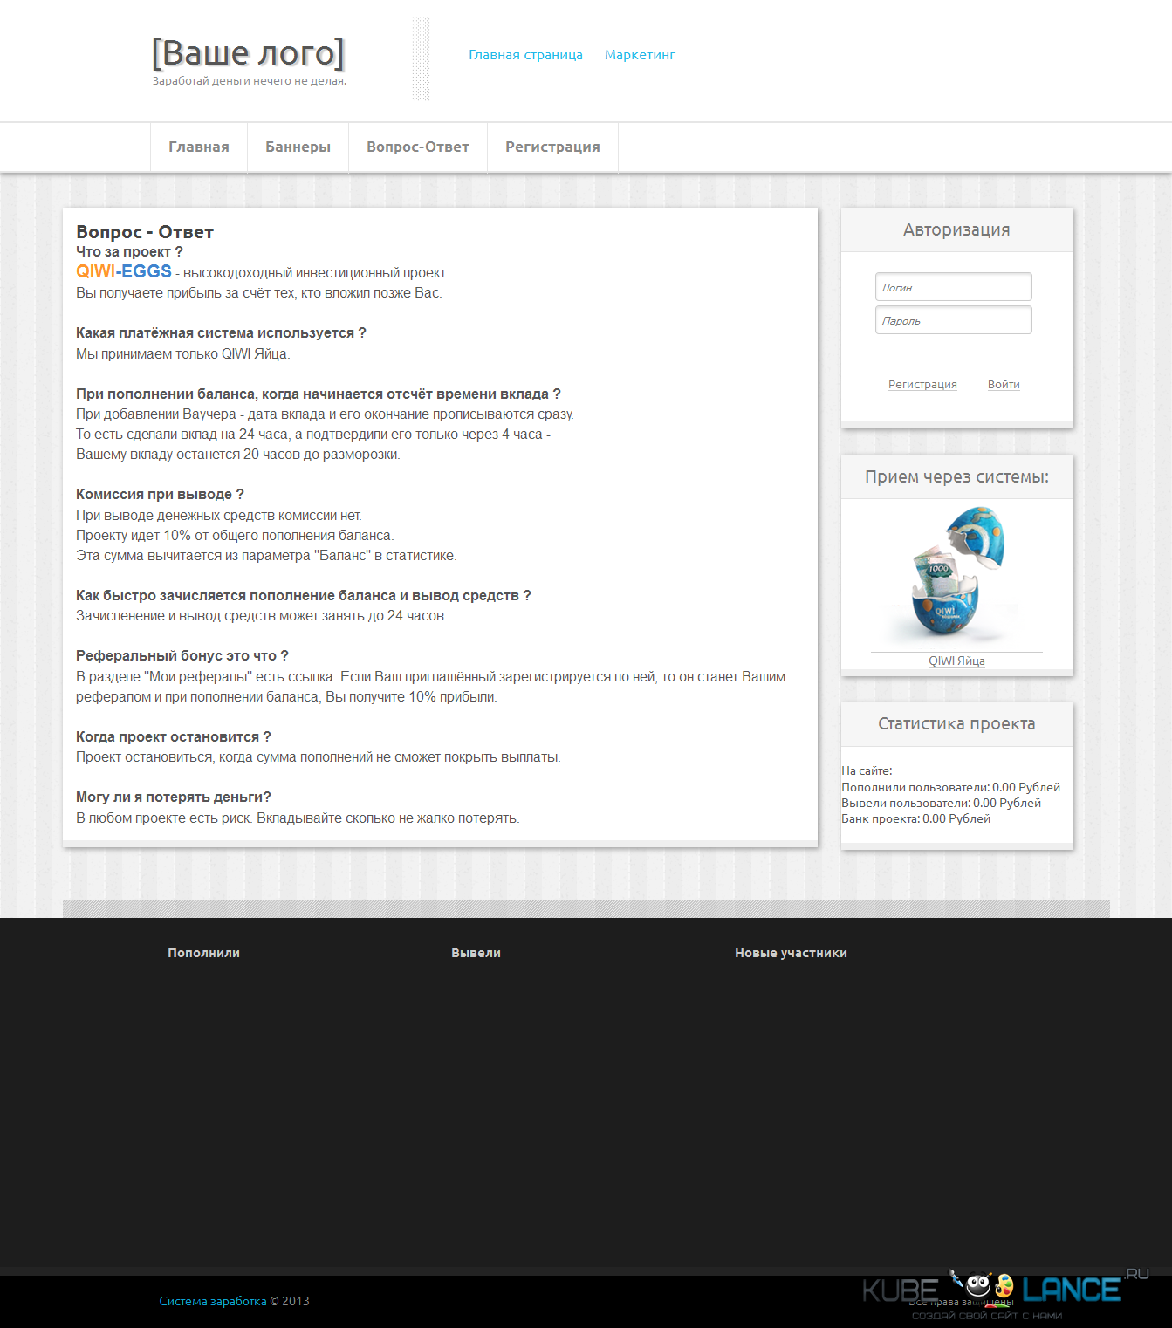This screenshot has width=1172, height=1328.
Task: Click the QIWI egg image
Action: [x=957, y=575]
